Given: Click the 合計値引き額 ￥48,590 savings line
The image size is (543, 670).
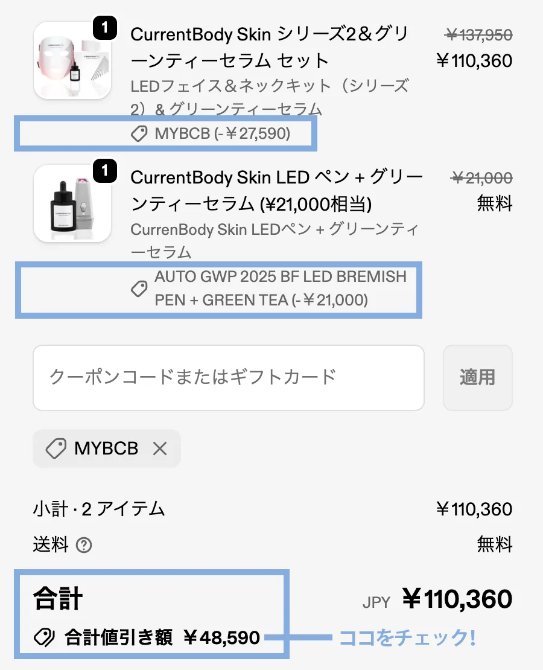Looking at the screenshot, I should click(162, 637).
